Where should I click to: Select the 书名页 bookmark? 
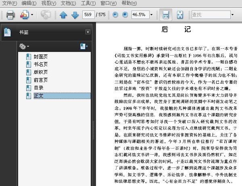click(x=41, y=64)
